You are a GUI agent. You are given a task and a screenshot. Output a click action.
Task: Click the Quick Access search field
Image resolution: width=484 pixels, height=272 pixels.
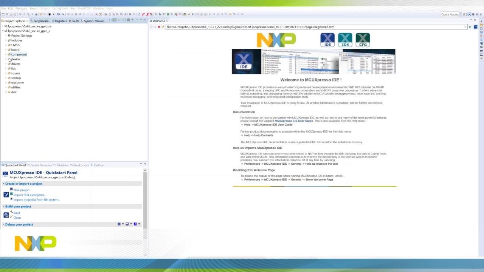pos(450,14)
